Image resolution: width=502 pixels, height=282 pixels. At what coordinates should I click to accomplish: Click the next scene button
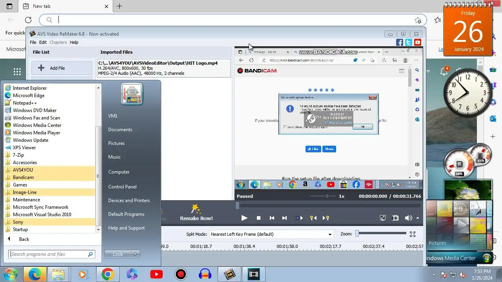tap(299, 218)
